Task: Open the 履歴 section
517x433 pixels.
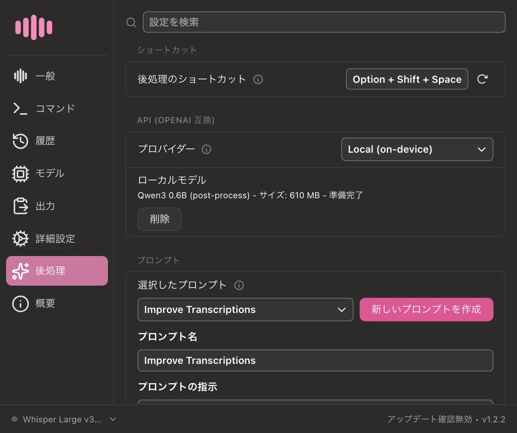Action: tap(57, 141)
